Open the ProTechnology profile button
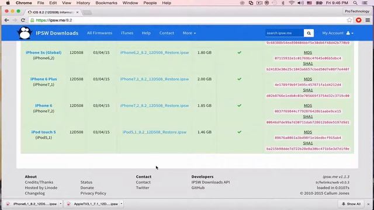 (357, 11)
